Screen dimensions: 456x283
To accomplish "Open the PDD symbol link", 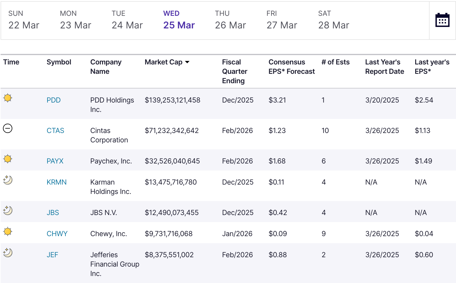I will click(x=54, y=100).
